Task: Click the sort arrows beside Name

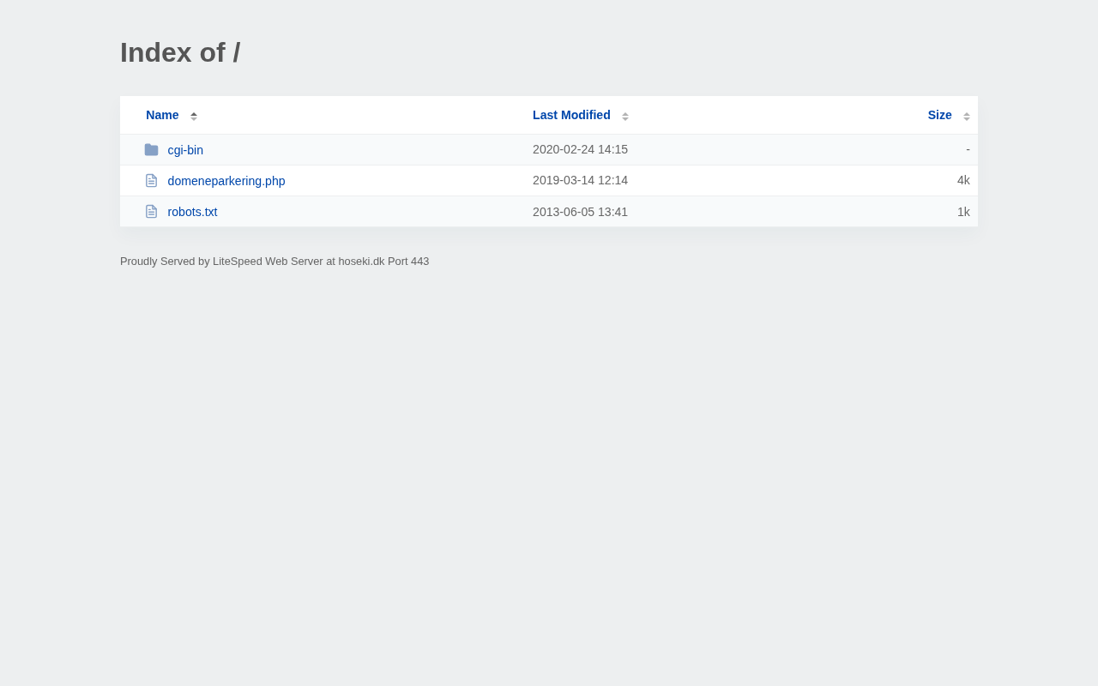Action: 194,116
